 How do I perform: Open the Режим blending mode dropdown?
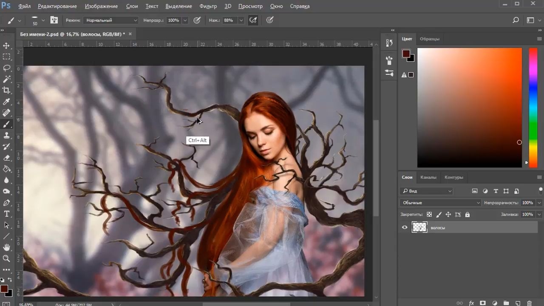pyautogui.click(x=111, y=20)
